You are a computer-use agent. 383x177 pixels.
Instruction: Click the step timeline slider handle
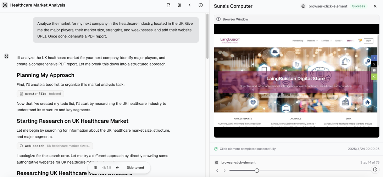click(x=257, y=171)
